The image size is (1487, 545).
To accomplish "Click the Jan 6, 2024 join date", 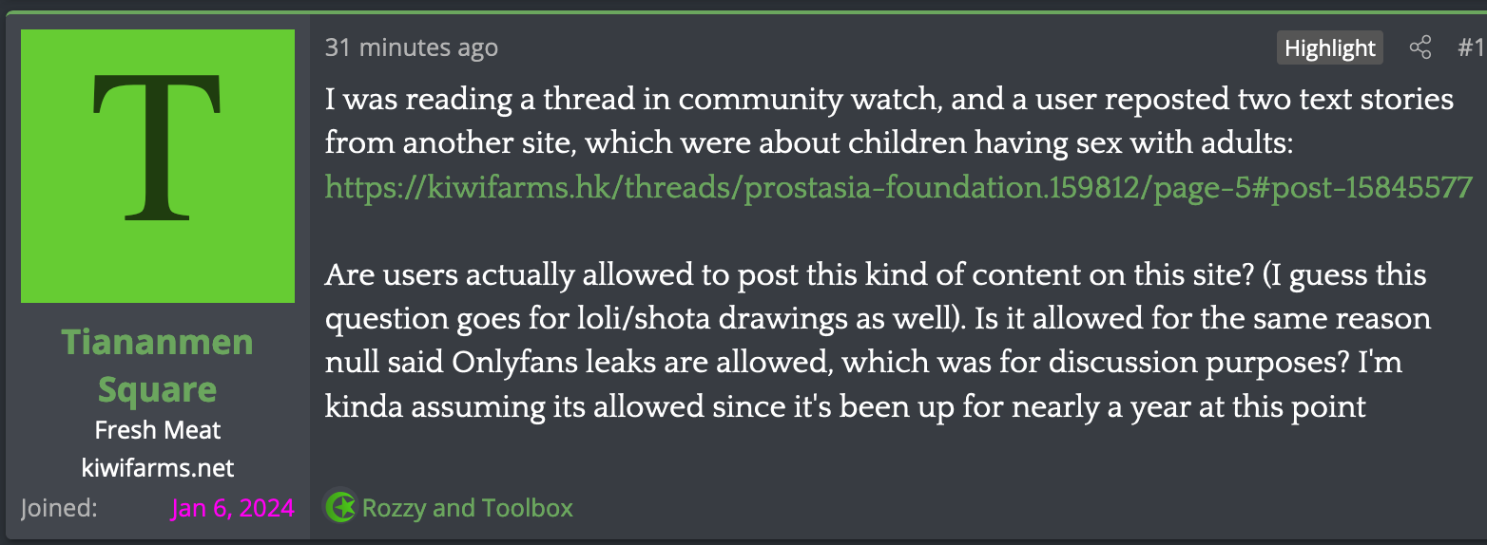I will click(233, 508).
